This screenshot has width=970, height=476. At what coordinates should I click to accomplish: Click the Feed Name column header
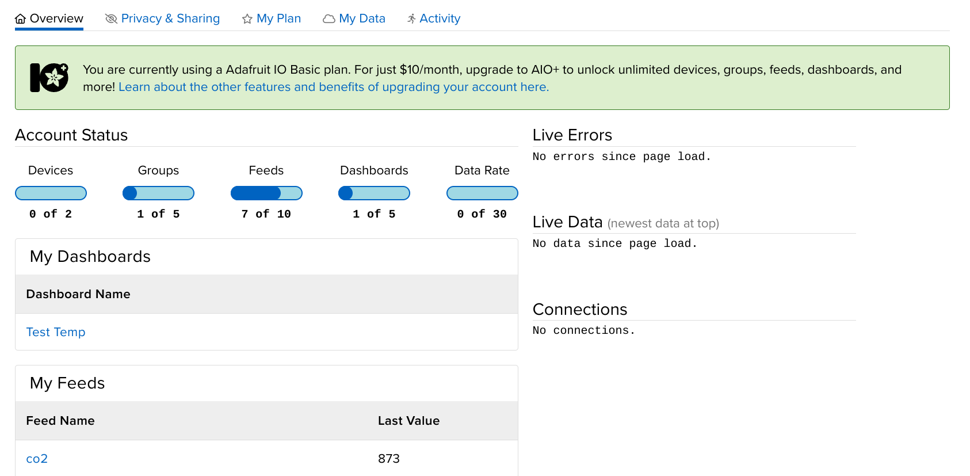point(60,421)
